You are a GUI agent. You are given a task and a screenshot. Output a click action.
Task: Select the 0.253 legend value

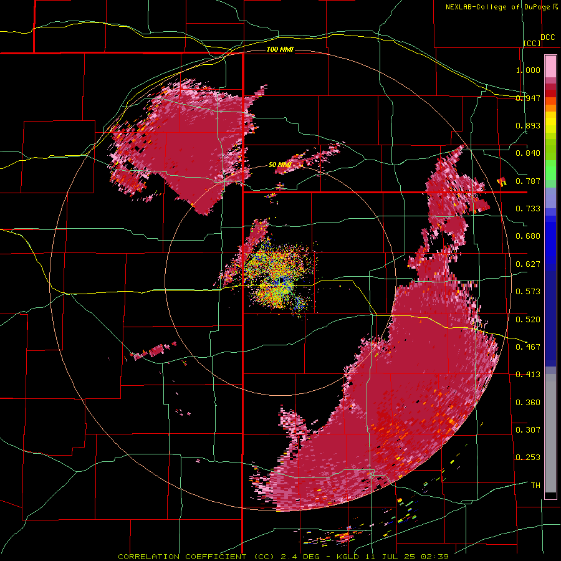pyautogui.click(x=528, y=458)
